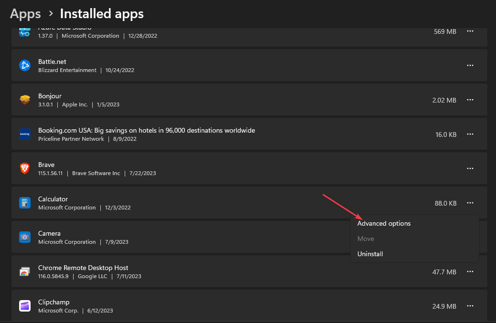
Task: Open more options for Battle.net
Action: [470, 65]
